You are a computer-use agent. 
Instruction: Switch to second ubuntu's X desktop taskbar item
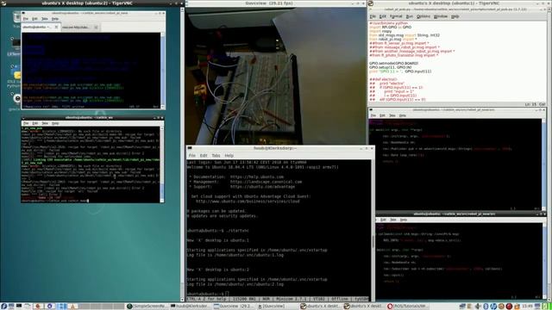point(364,307)
